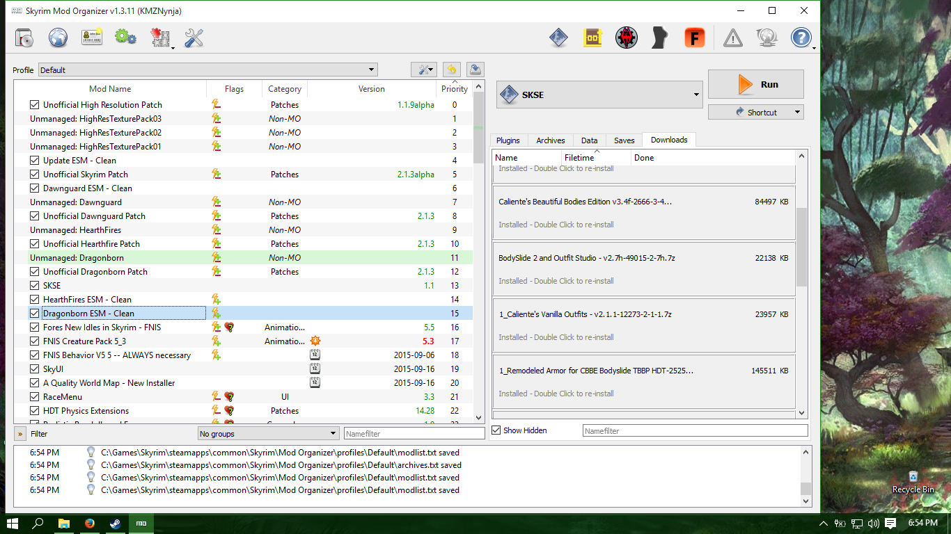Click the create backup icon beside Profile
The width and height of the screenshot is (951, 534).
click(475, 70)
